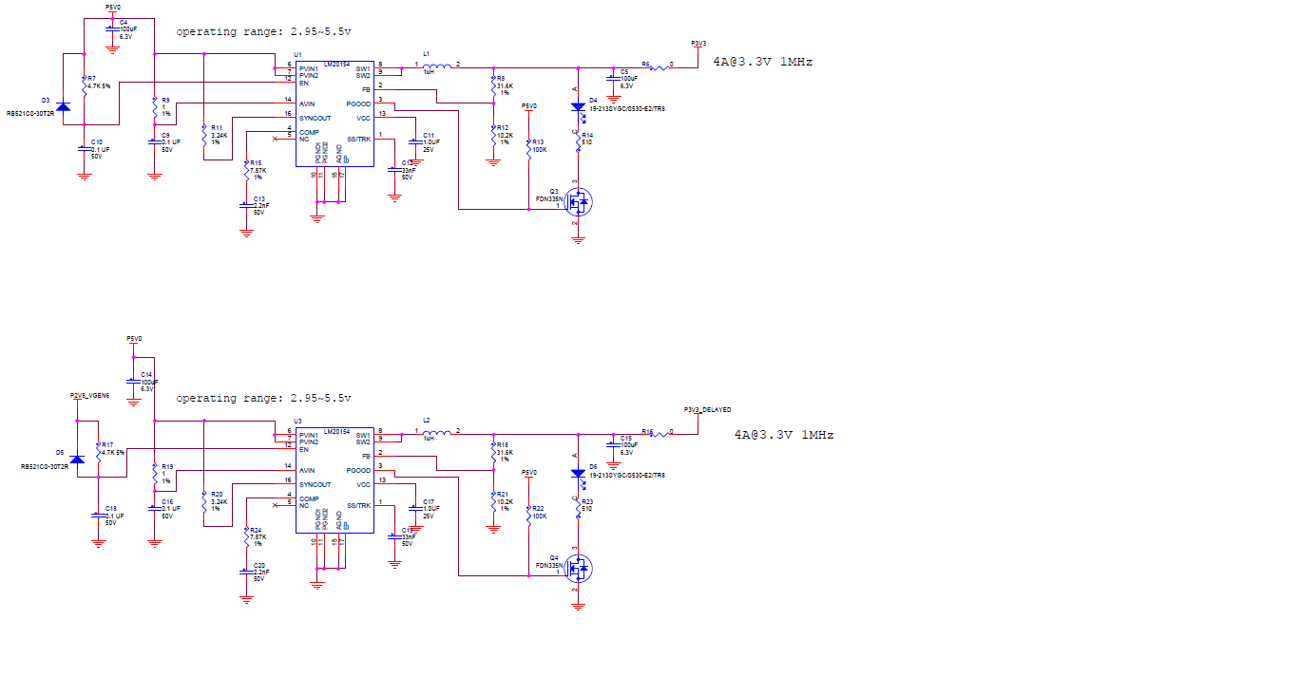Click the EN pin label on U1
This screenshot has width=1300, height=676.
[303, 84]
